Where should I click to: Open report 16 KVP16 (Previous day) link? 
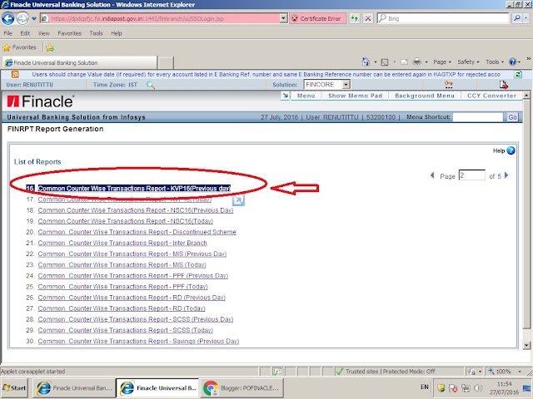(x=134, y=189)
